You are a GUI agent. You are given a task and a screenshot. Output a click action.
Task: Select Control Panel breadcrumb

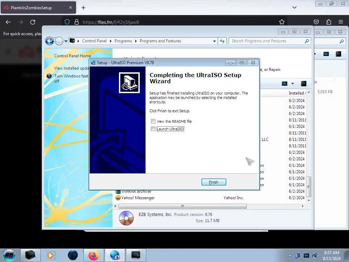click(x=94, y=41)
